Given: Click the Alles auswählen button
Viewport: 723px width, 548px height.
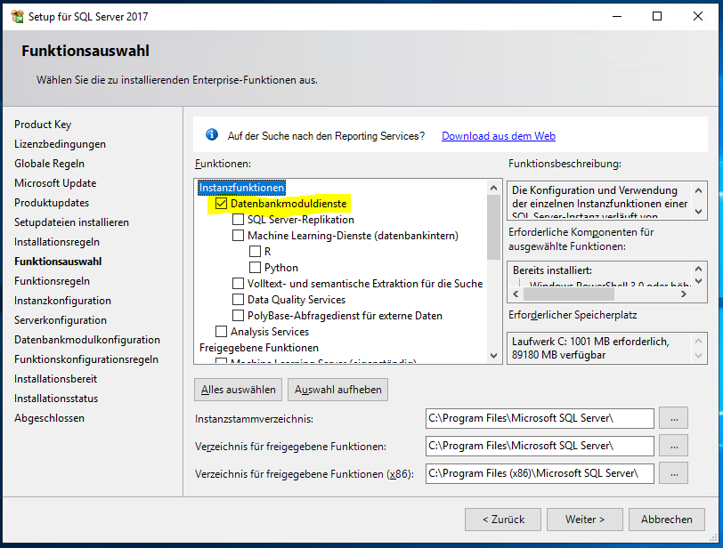Looking at the screenshot, I should 238,390.
